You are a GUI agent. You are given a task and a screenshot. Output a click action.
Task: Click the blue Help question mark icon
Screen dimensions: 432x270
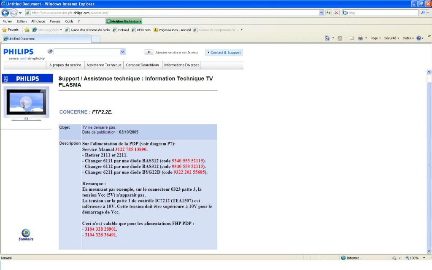pos(419,38)
